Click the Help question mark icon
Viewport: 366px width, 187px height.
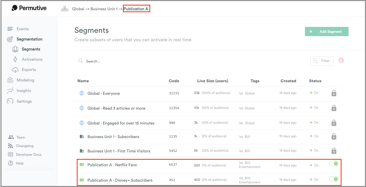[11, 163]
